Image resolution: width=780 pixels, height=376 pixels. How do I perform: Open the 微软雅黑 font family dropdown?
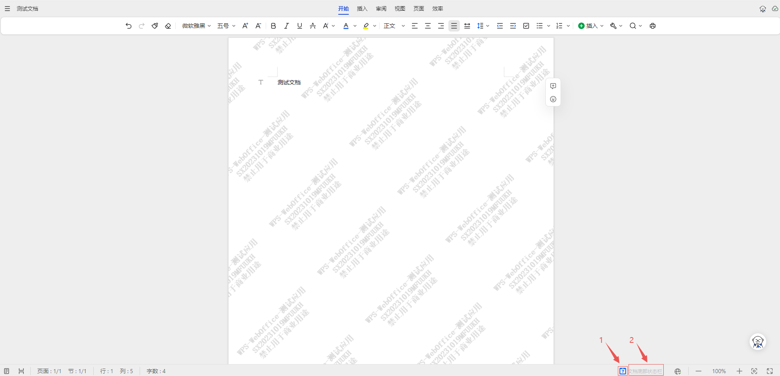[x=197, y=26]
